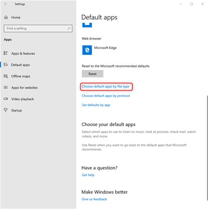This screenshot has height=209, width=208.
Task: Open Set defaults by app link
Action: pyautogui.click(x=96, y=105)
